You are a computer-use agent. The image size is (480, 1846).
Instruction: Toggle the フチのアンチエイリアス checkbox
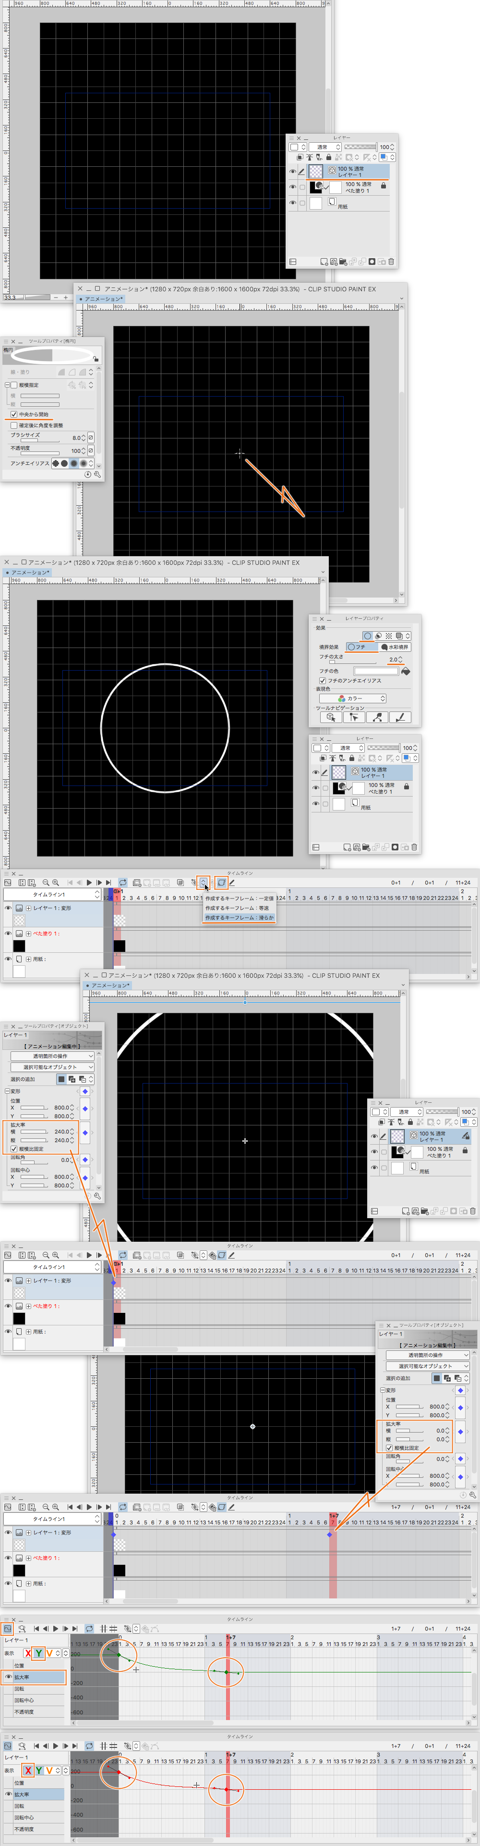[x=323, y=681]
